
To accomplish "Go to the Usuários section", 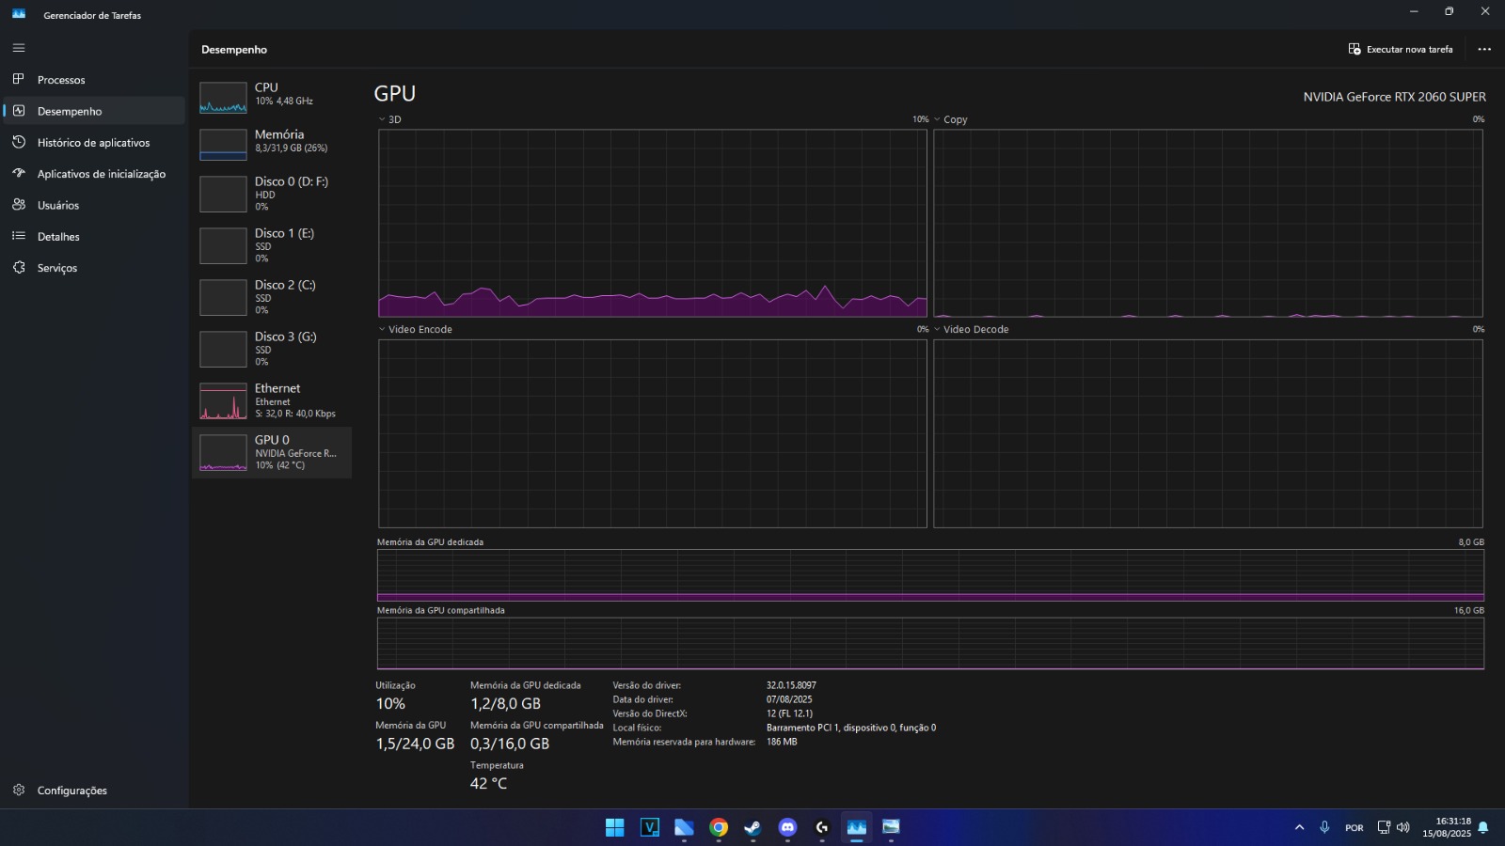I will (x=57, y=205).
